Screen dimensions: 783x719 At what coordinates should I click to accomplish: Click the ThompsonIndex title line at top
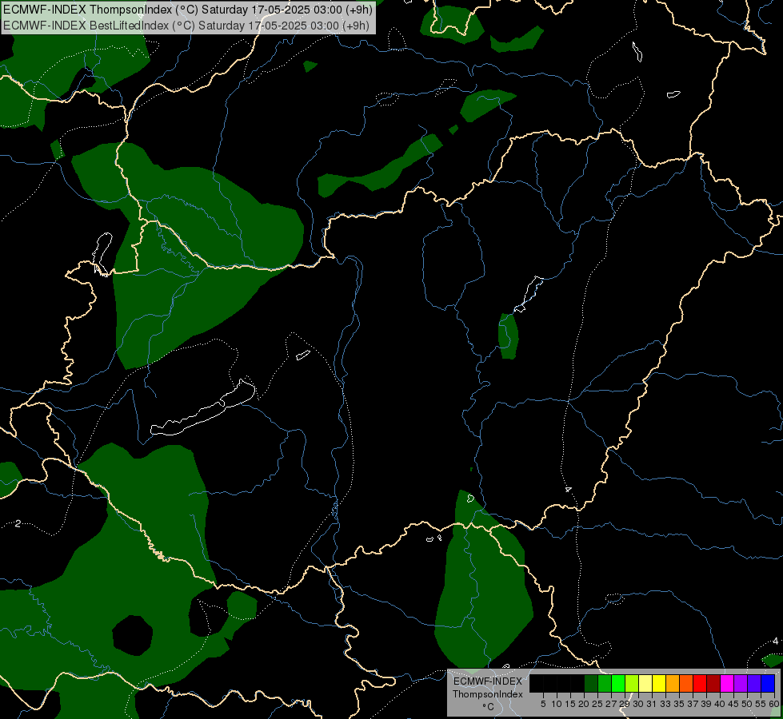coord(186,10)
